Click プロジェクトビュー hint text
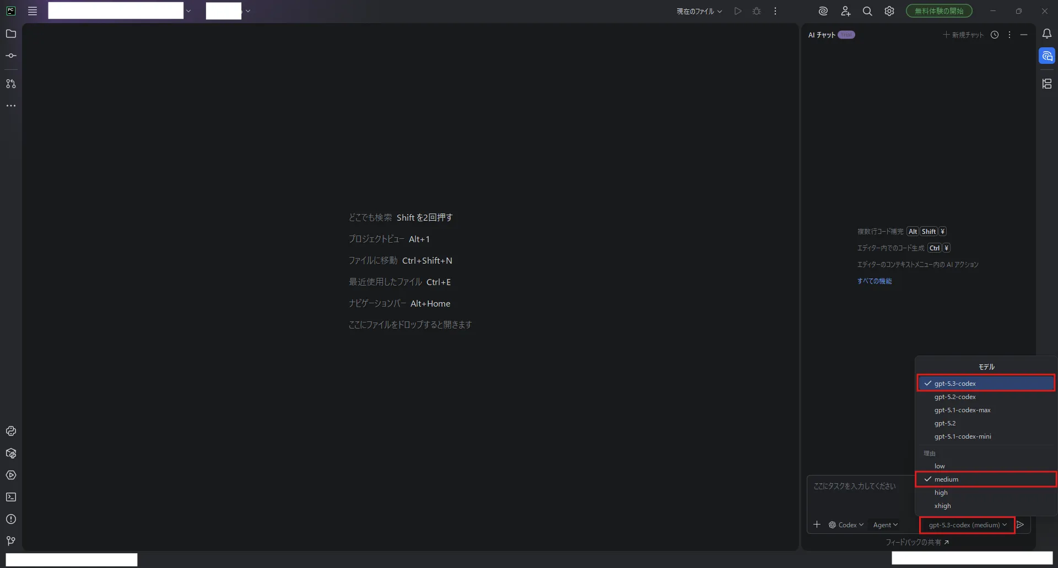1058x568 pixels. (x=376, y=239)
